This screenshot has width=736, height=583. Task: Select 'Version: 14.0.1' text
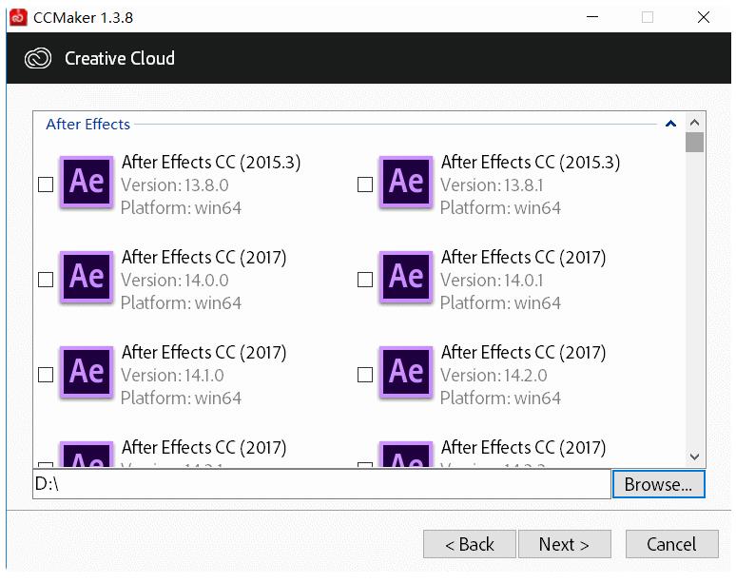(x=492, y=281)
